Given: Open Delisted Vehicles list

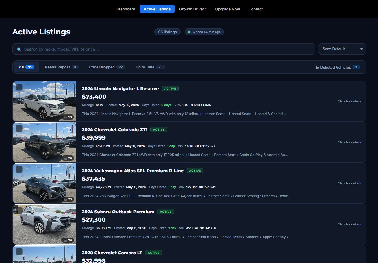Looking at the screenshot, I should pos(338,67).
